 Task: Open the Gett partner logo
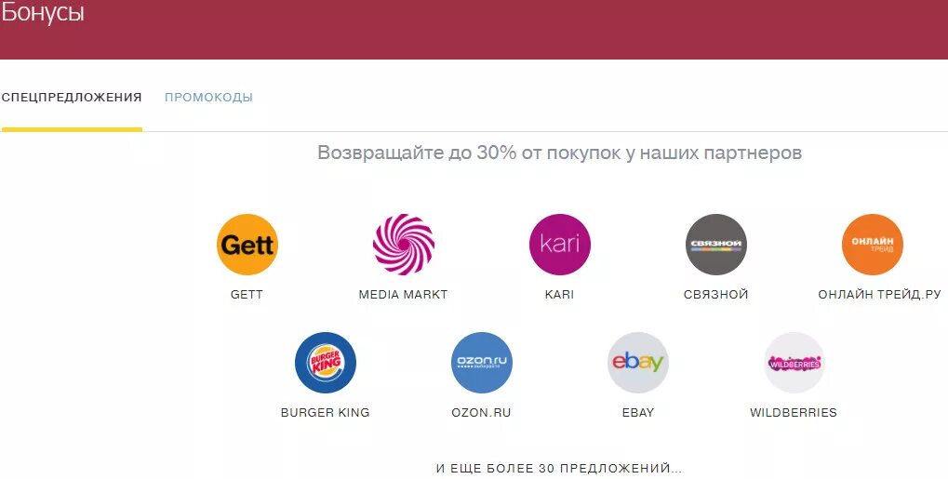(247, 245)
